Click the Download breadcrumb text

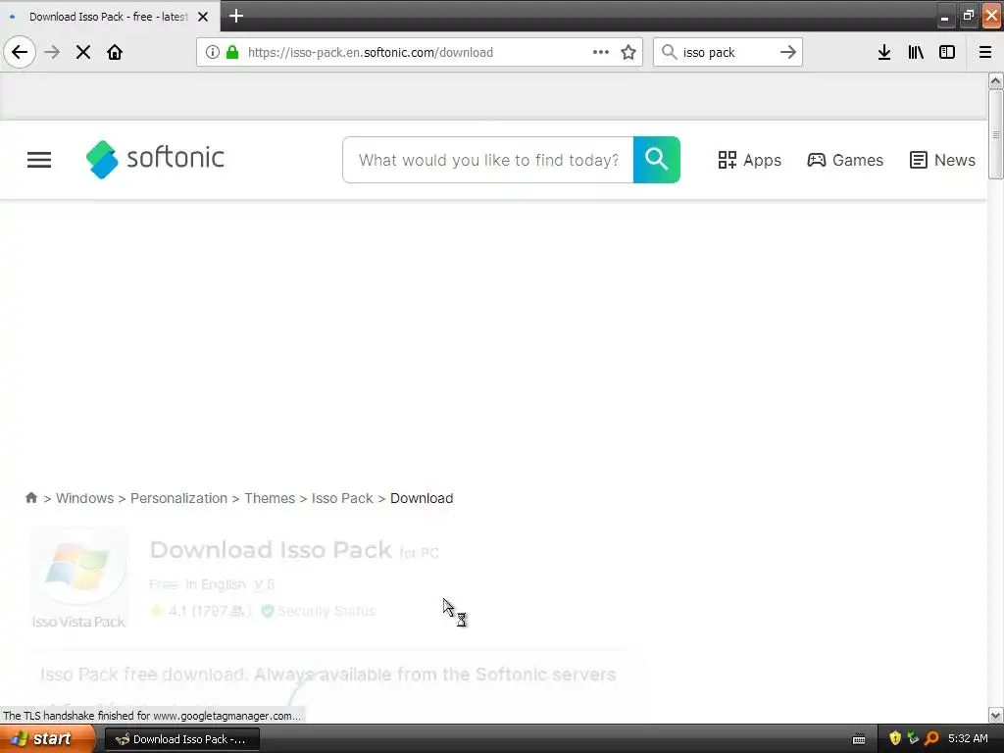[x=422, y=498]
